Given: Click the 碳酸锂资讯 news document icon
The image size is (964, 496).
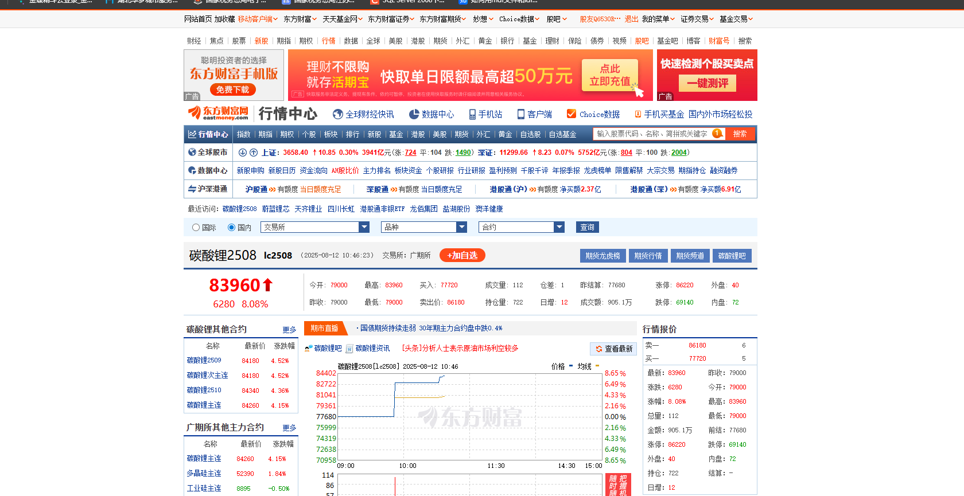Looking at the screenshot, I should pos(349,348).
